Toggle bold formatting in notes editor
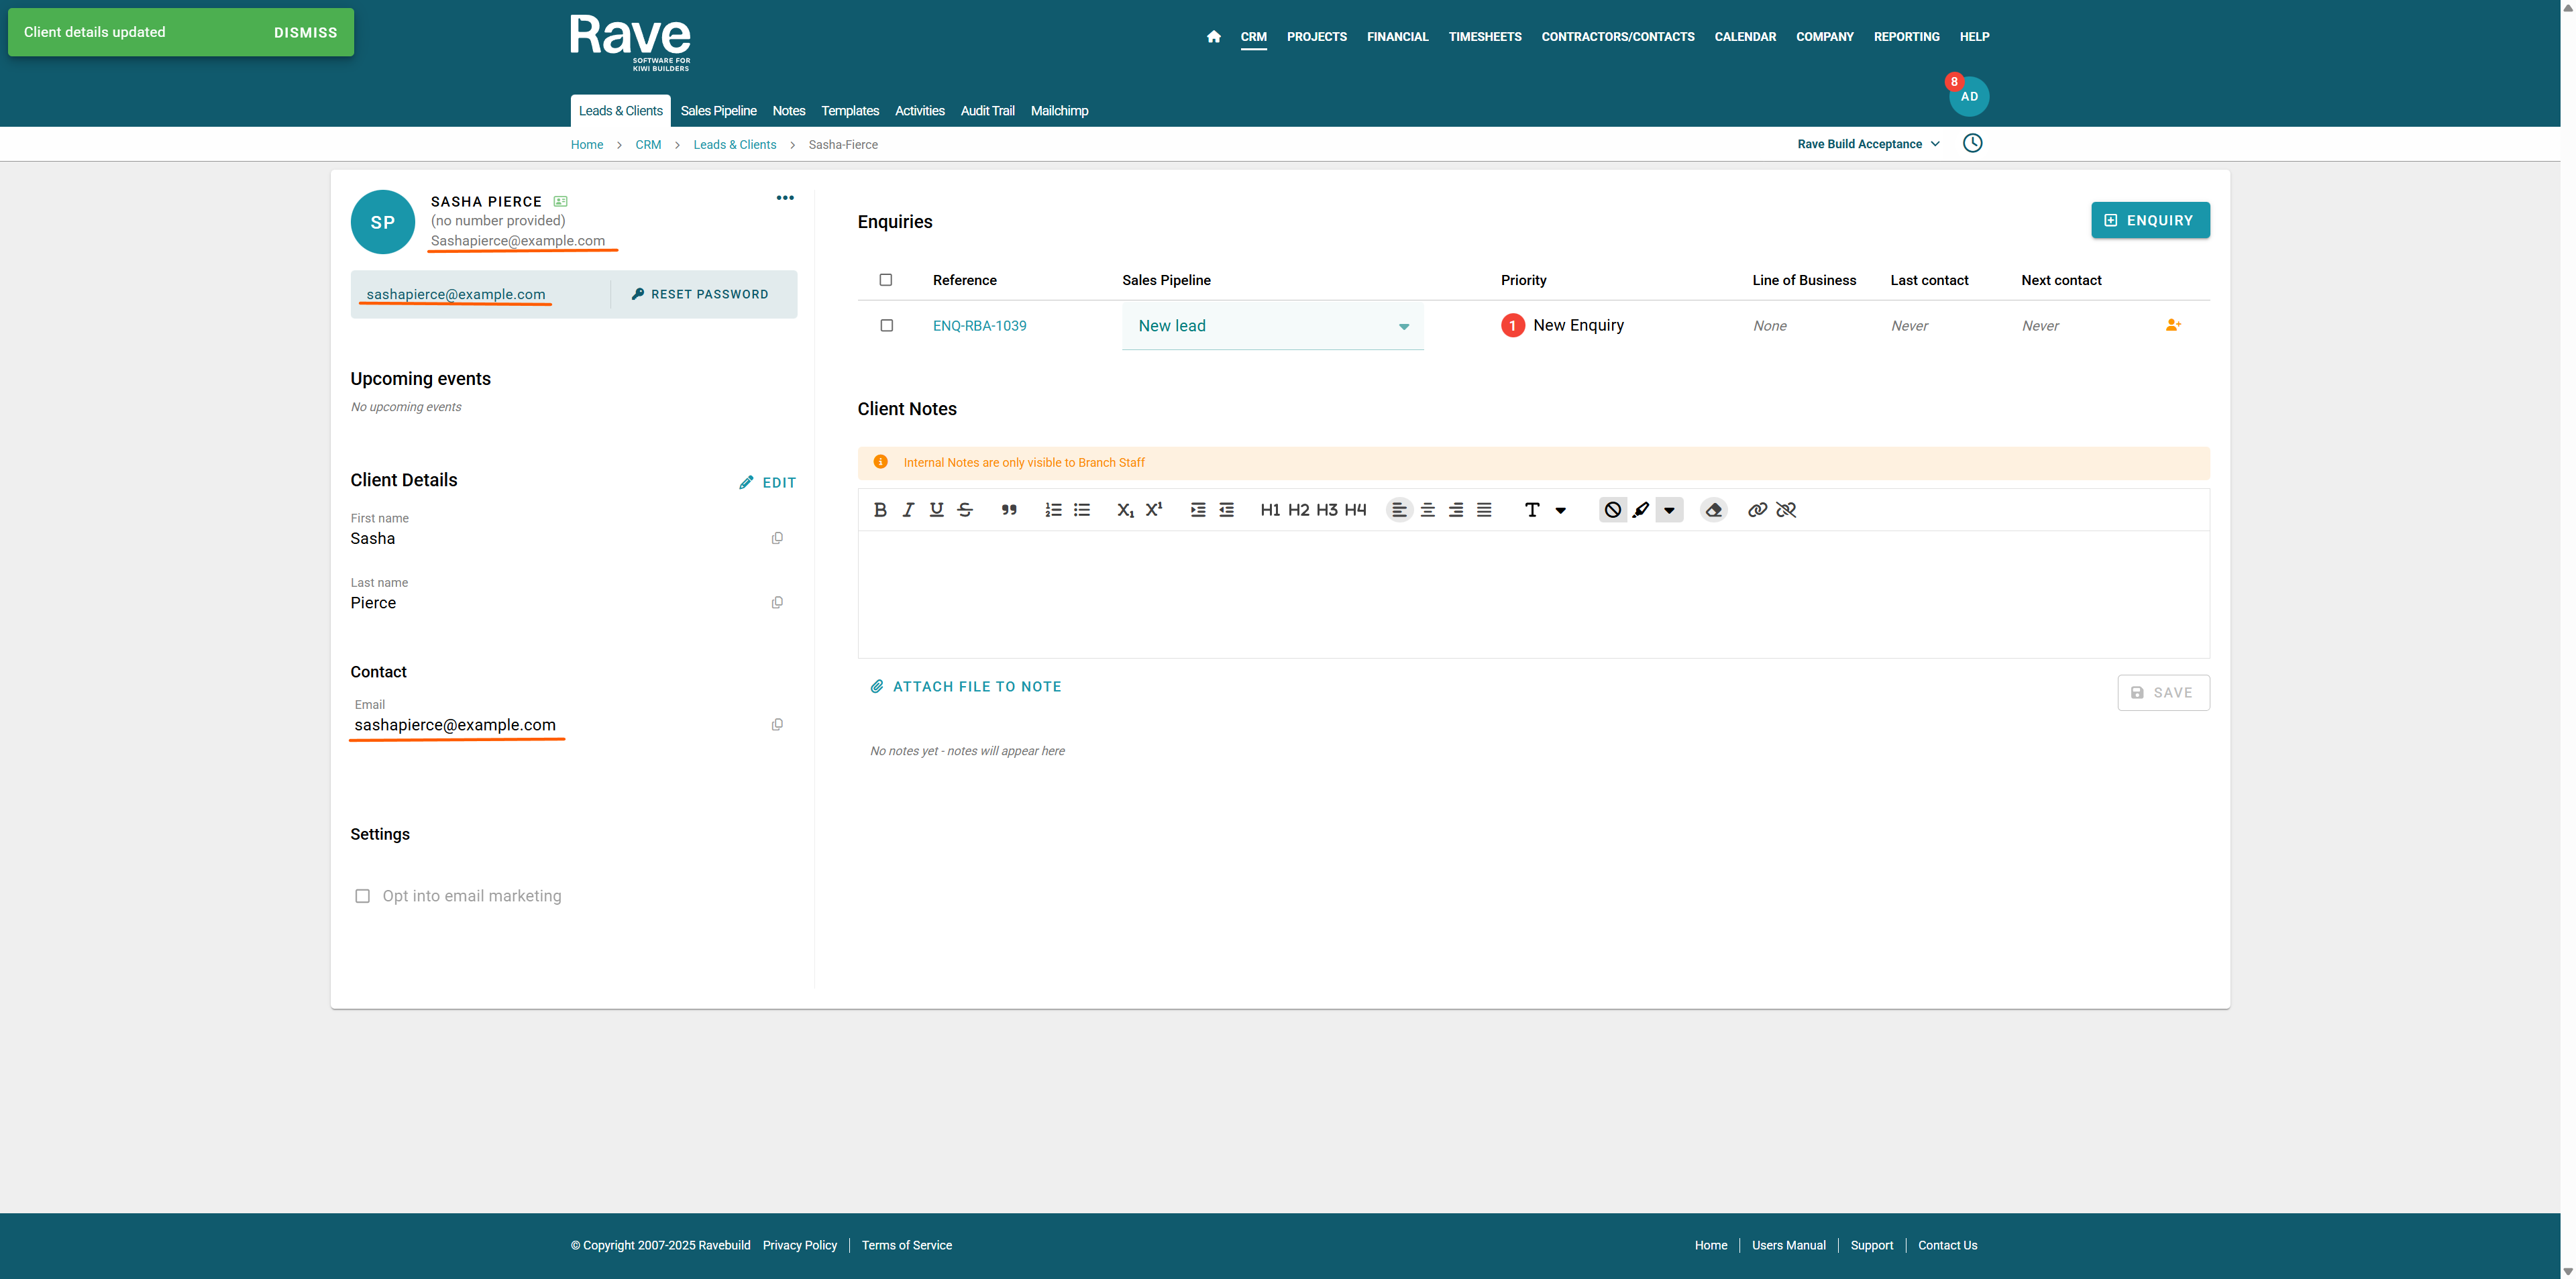 pos(880,510)
